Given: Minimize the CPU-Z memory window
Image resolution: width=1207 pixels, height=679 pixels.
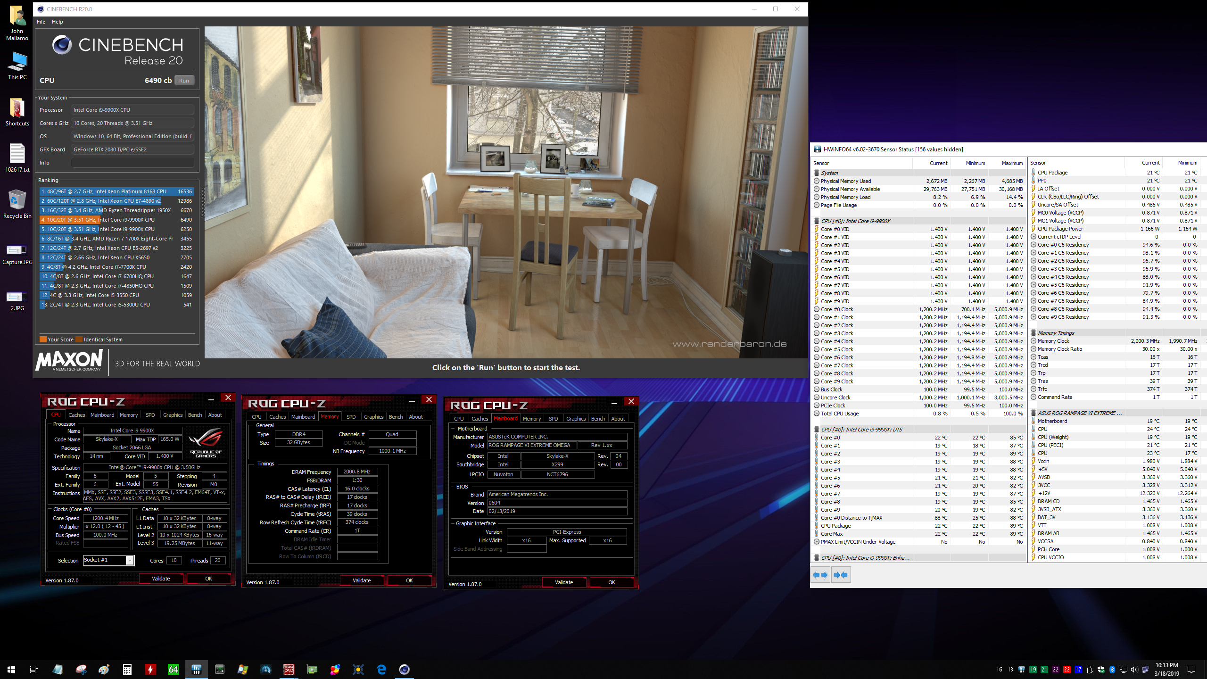Looking at the screenshot, I should [x=412, y=401].
